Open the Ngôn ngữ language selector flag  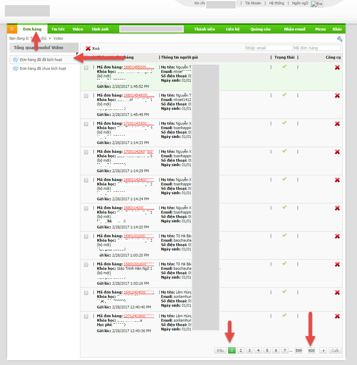click(x=317, y=4)
